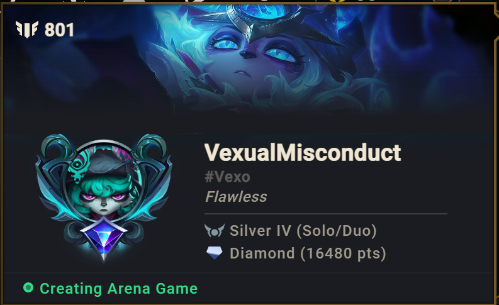Click the green online status dot
The image size is (499, 305).
point(28,287)
